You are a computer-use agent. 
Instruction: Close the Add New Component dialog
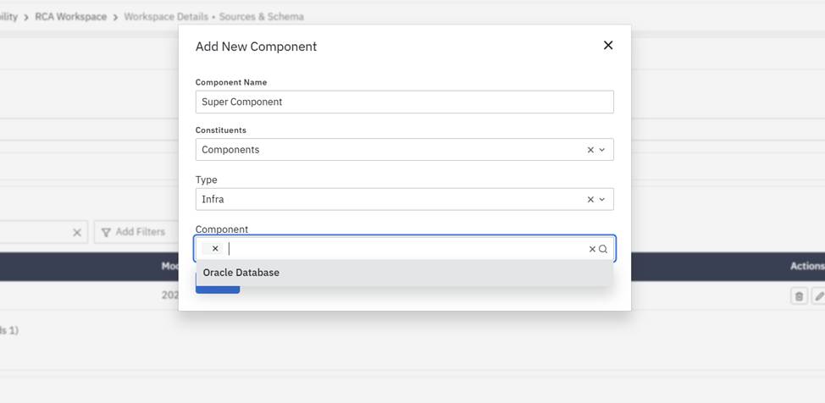click(607, 46)
